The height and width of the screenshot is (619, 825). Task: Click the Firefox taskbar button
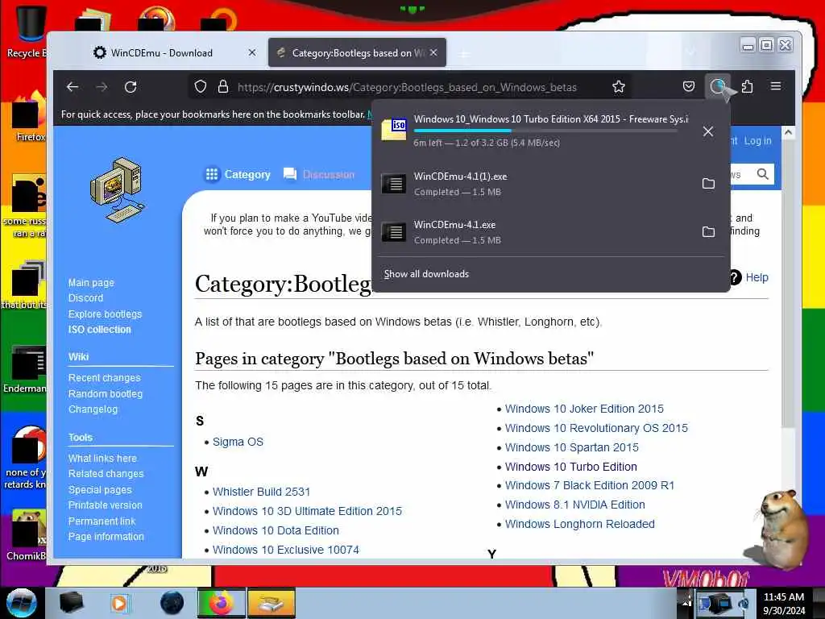[221, 603]
